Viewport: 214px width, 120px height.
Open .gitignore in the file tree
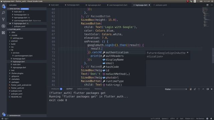[x=15, y=76]
